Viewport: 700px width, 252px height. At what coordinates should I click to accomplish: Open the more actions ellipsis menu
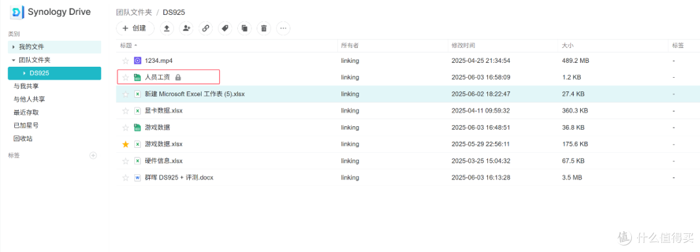283,29
